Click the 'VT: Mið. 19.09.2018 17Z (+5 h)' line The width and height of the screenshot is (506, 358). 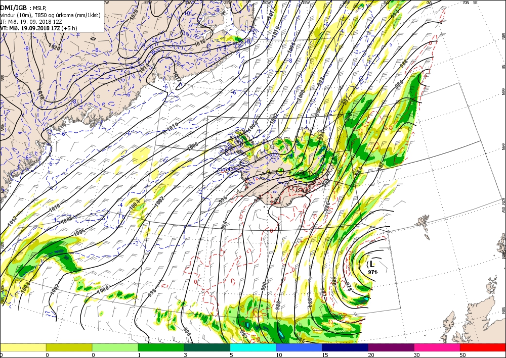38,28
